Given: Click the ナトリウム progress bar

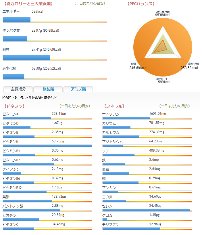Looking at the screenshot, I should click(147, 118).
